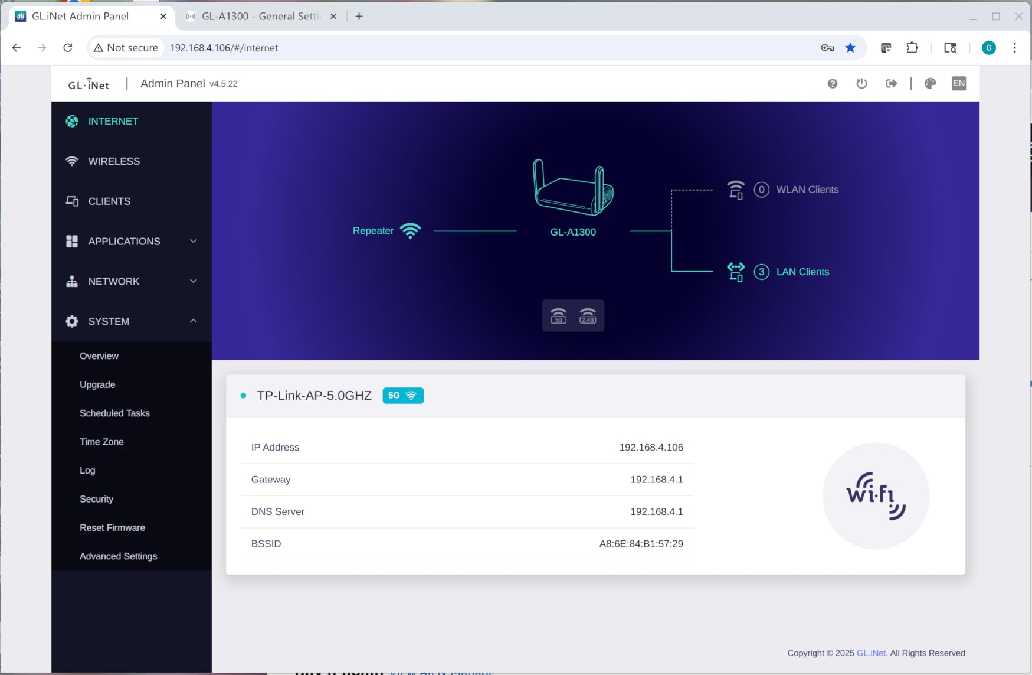Click the GL.iNet logo
1032x675 pixels.
click(x=89, y=84)
